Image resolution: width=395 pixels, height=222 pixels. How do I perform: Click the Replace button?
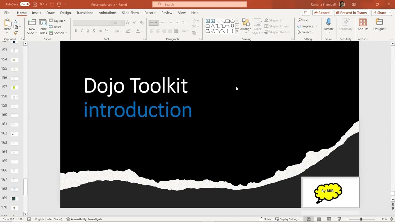click(306, 26)
